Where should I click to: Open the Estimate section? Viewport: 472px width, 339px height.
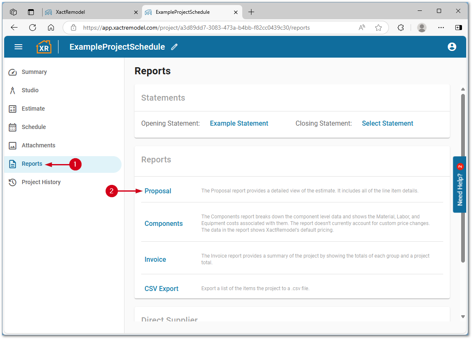click(x=33, y=109)
